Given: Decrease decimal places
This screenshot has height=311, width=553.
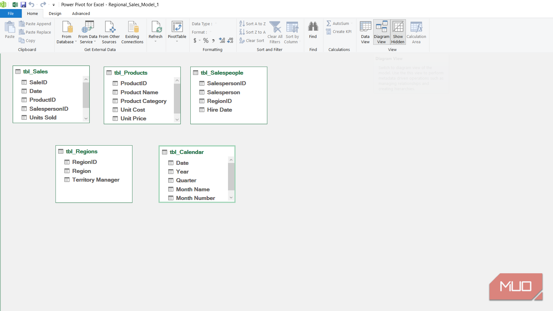Looking at the screenshot, I should click(x=230, y=40).
